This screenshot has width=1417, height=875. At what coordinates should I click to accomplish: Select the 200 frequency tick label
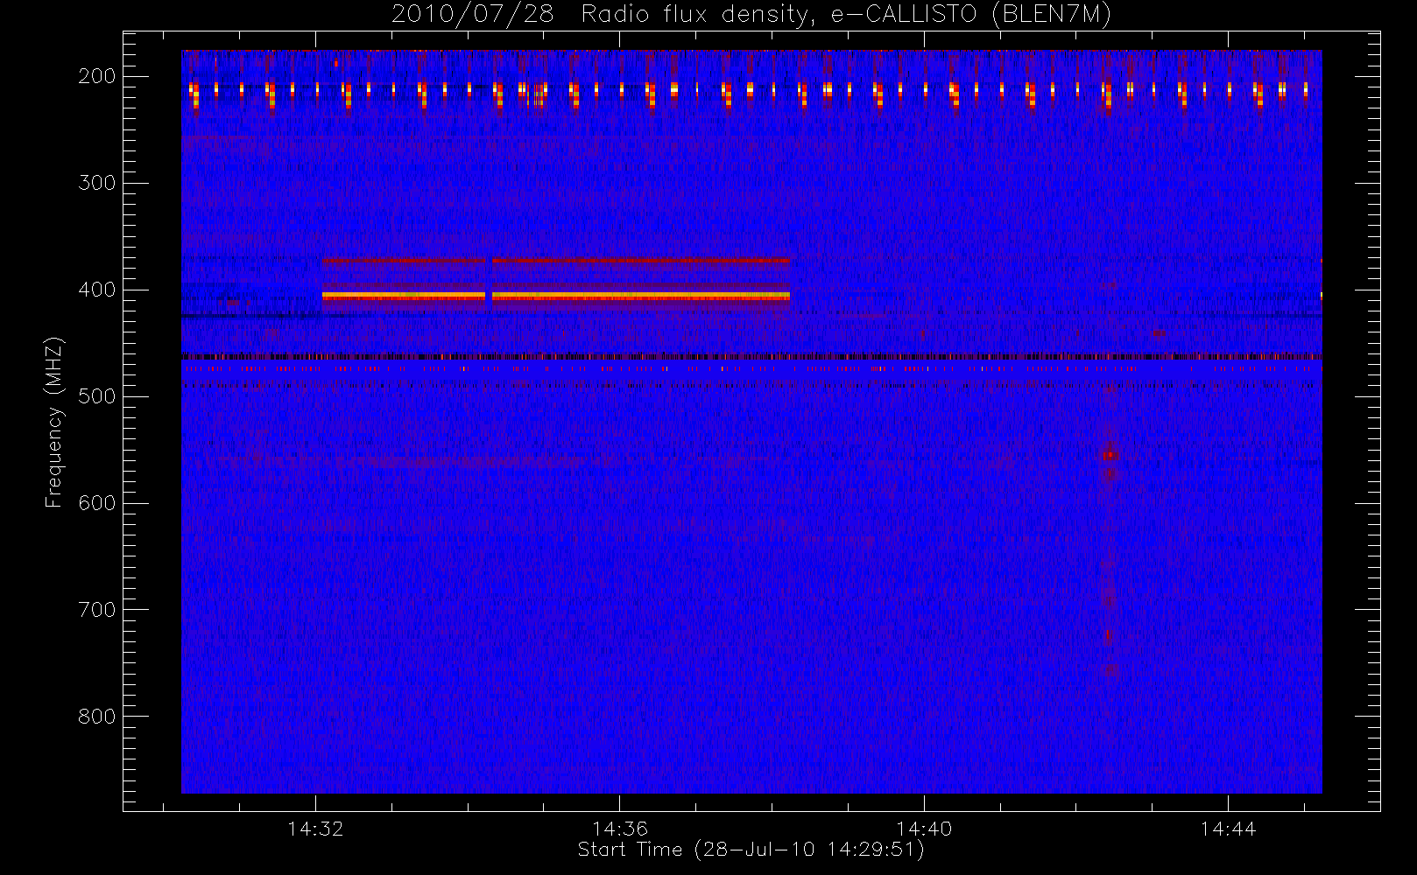97,76
